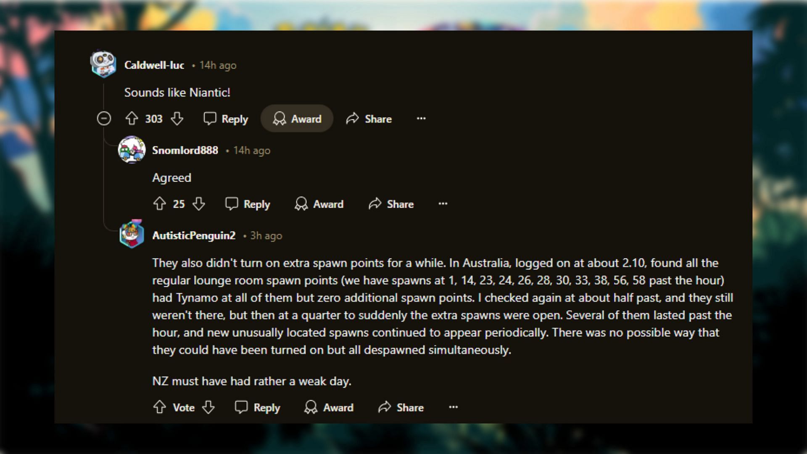Click Reply on AutisticPenguin2's comment

[257, 407]
